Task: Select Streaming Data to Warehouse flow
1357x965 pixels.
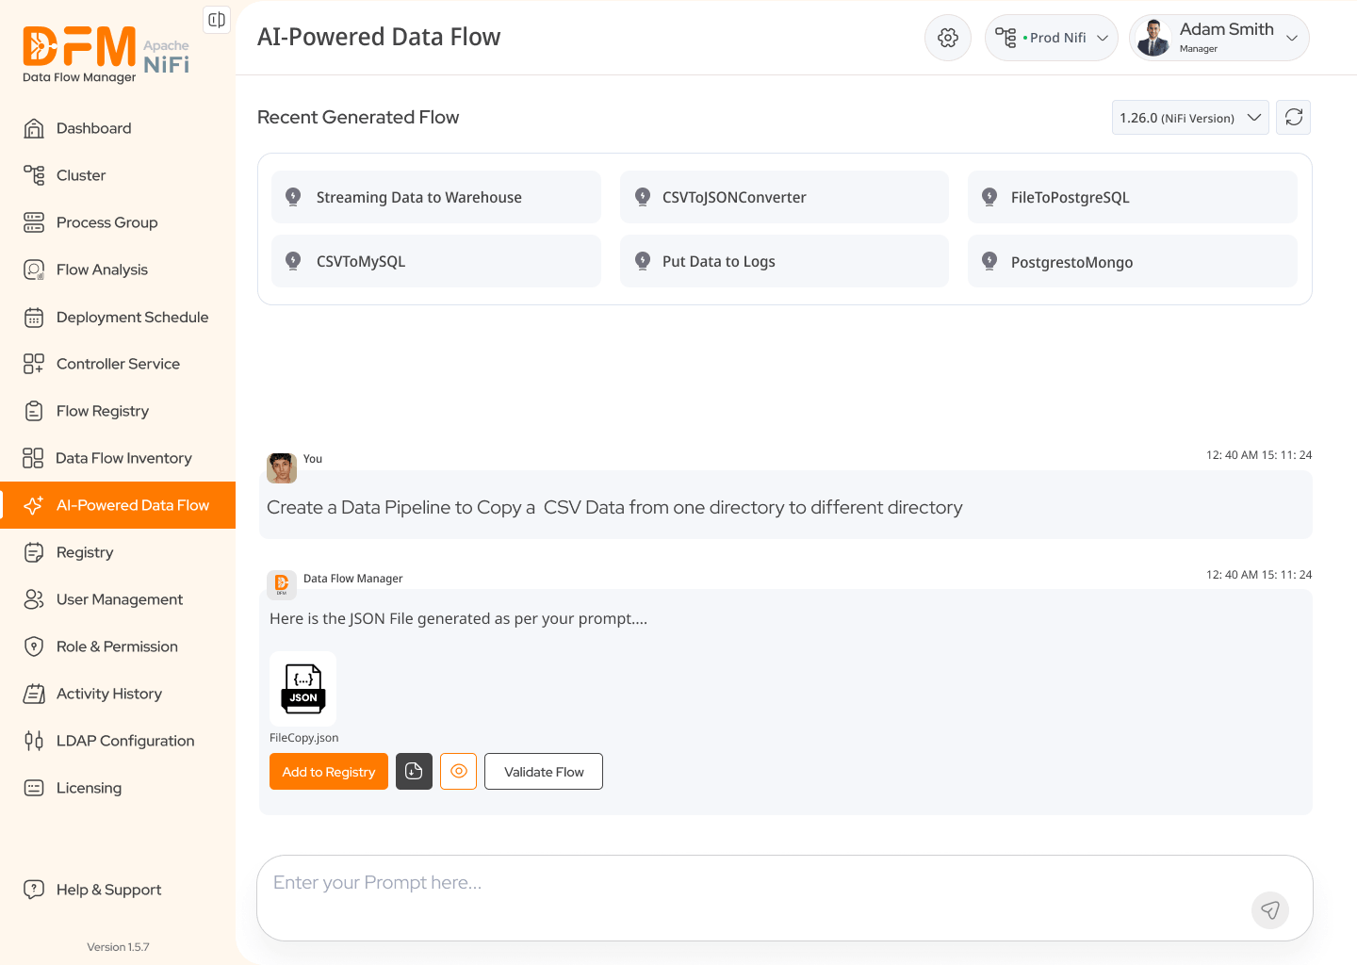Action: click(x=436, y=197)
